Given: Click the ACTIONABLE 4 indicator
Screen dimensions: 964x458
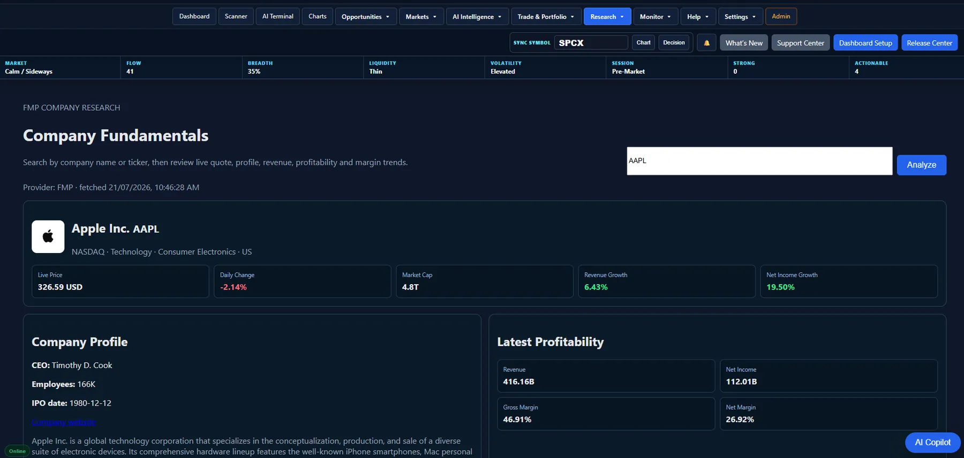Looking at the screenshot, I should pyautogui.click(x=906, y=67).
